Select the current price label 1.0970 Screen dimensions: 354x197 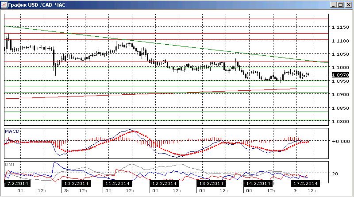pyautogui.click(x=340, y=75)
